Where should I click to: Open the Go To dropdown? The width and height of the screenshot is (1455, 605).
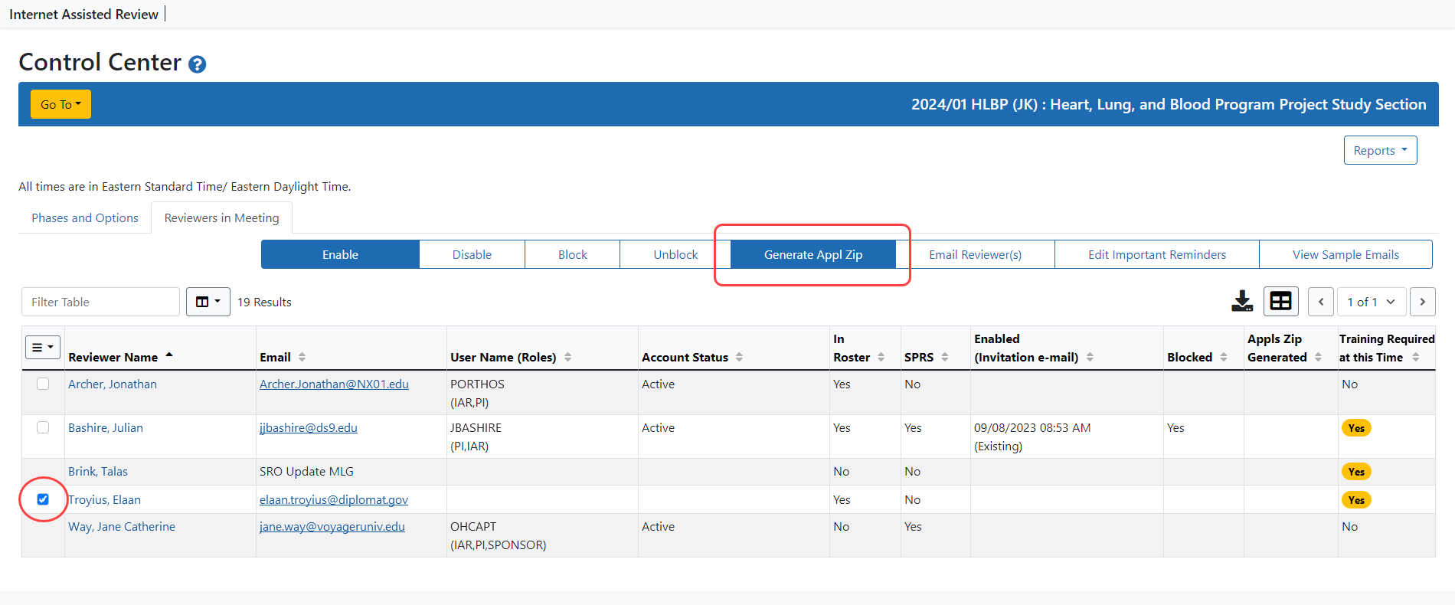(x=60, y=104)
